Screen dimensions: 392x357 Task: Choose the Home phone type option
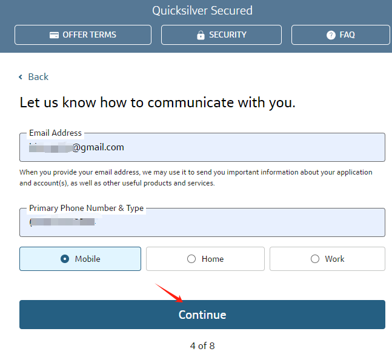click(205, 259)
